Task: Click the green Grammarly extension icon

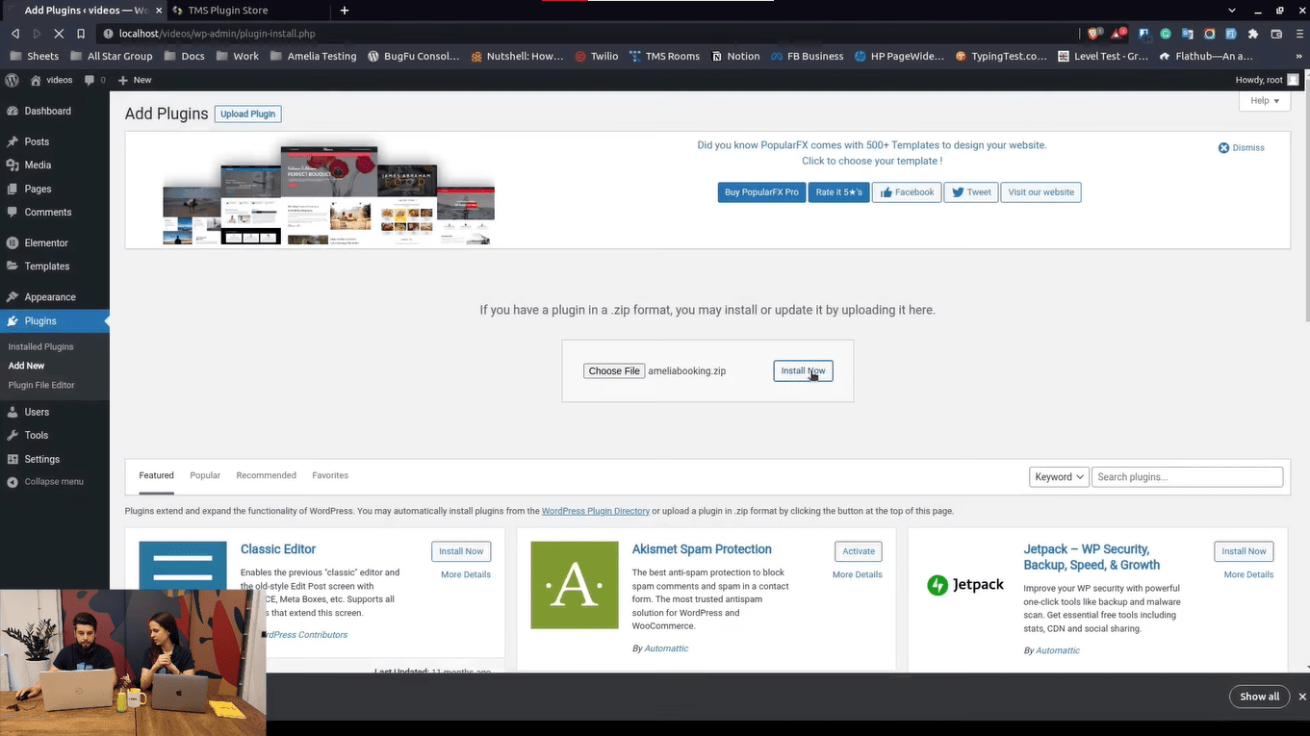Action: point(1166,34)
